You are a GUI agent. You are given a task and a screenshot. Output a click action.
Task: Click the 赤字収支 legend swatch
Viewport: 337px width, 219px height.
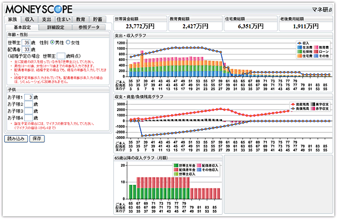(x=312, y=108)
